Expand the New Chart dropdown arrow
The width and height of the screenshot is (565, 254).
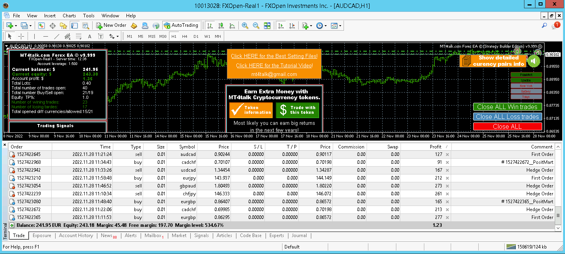coord(16,26)
